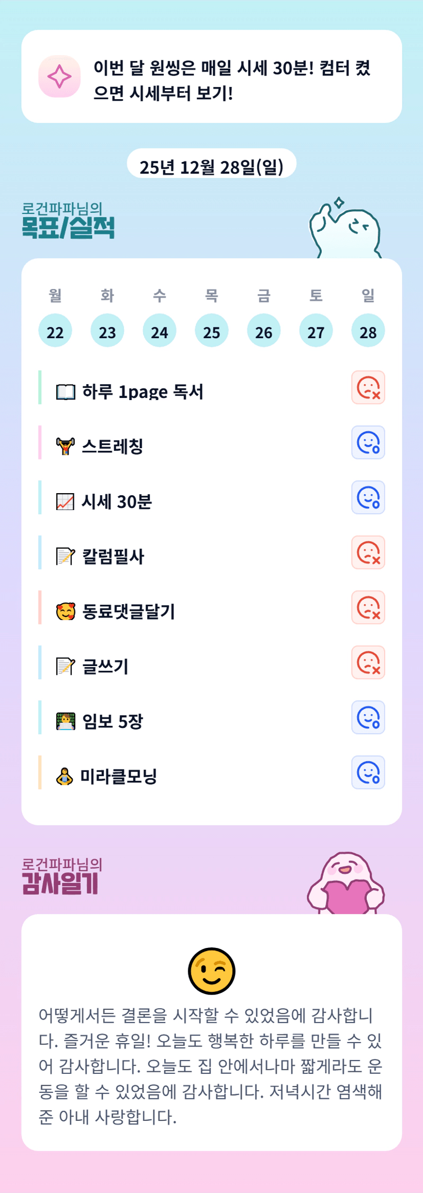Screen dimensions: 423x1193
Task: Toggle the status face for 글쓰기
Action: (x=368, y=662)
